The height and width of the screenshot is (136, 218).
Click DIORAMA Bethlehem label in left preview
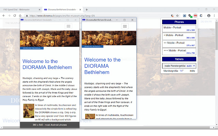coord(32,48)
